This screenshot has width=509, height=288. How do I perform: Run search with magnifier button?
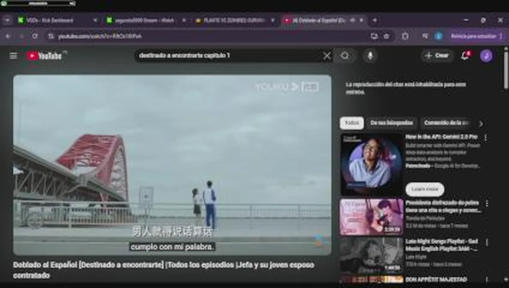[345, 56]
